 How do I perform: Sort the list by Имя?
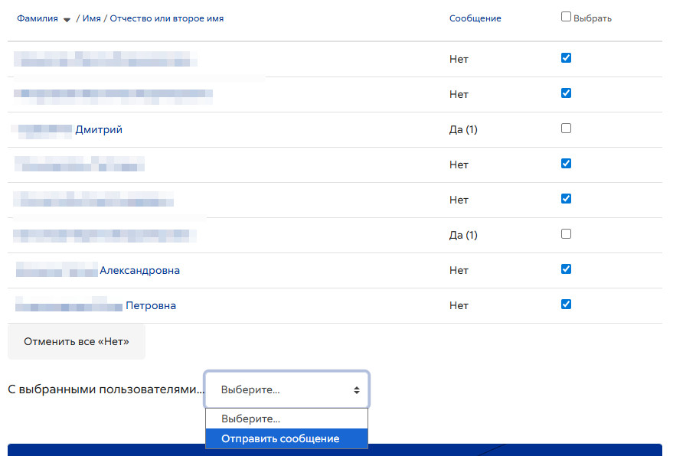pos(91,18)
